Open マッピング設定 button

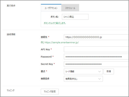pos(50,92)
